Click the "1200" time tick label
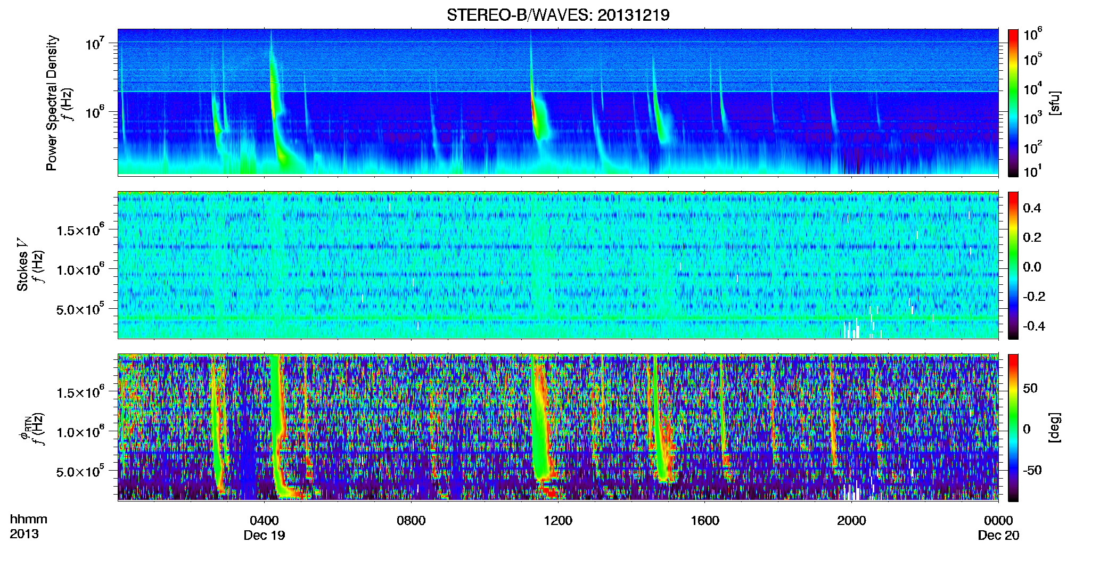 pyautogui.click(x=558, y=520)
